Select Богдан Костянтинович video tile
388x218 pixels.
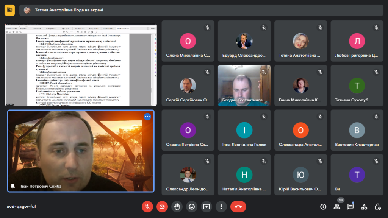[244, 86]
